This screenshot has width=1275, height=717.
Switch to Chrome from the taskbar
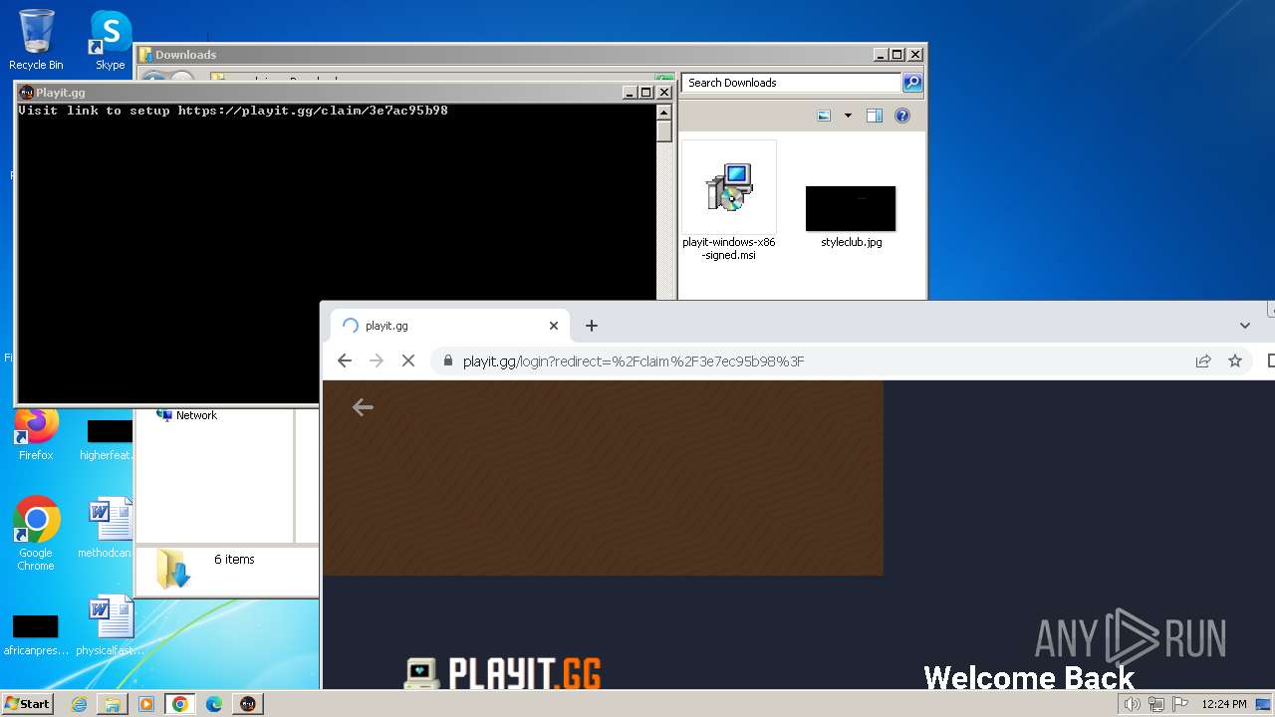[179, 704]
